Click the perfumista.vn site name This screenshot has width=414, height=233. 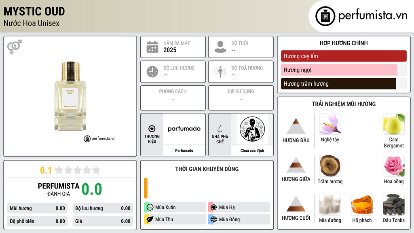(373, 16)
